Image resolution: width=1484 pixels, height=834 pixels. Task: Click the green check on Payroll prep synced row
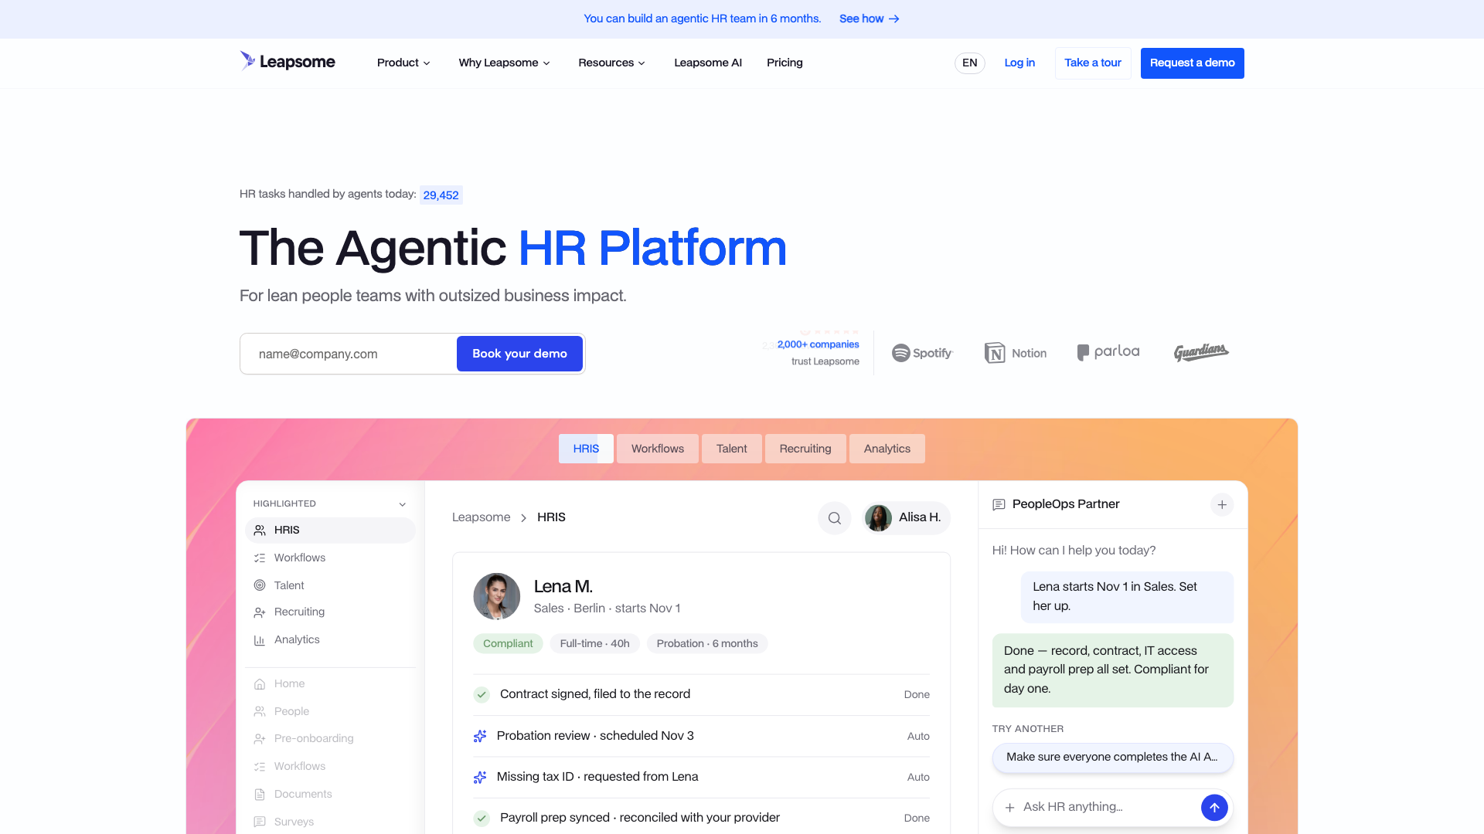(482, 819)
